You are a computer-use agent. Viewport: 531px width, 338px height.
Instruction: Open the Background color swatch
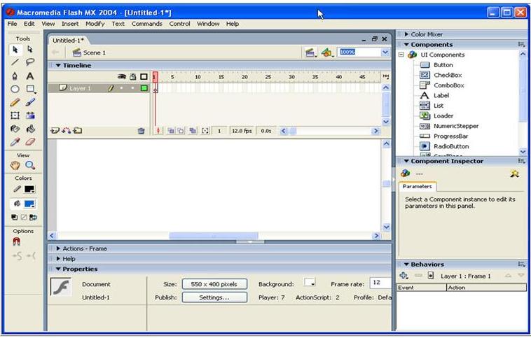310,283
